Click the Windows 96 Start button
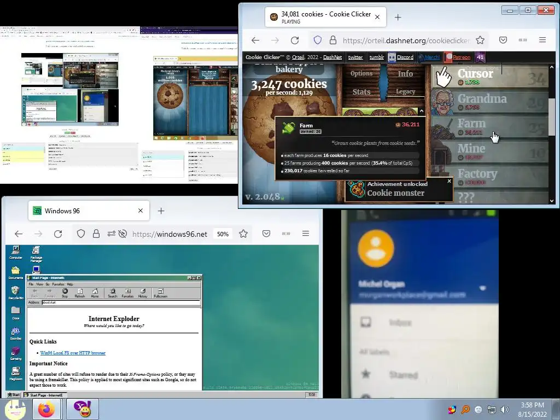 point(14,395)
